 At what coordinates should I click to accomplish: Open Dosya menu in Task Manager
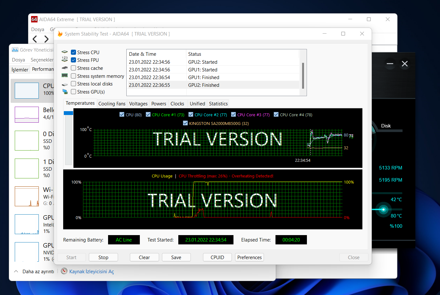[19, 60]
